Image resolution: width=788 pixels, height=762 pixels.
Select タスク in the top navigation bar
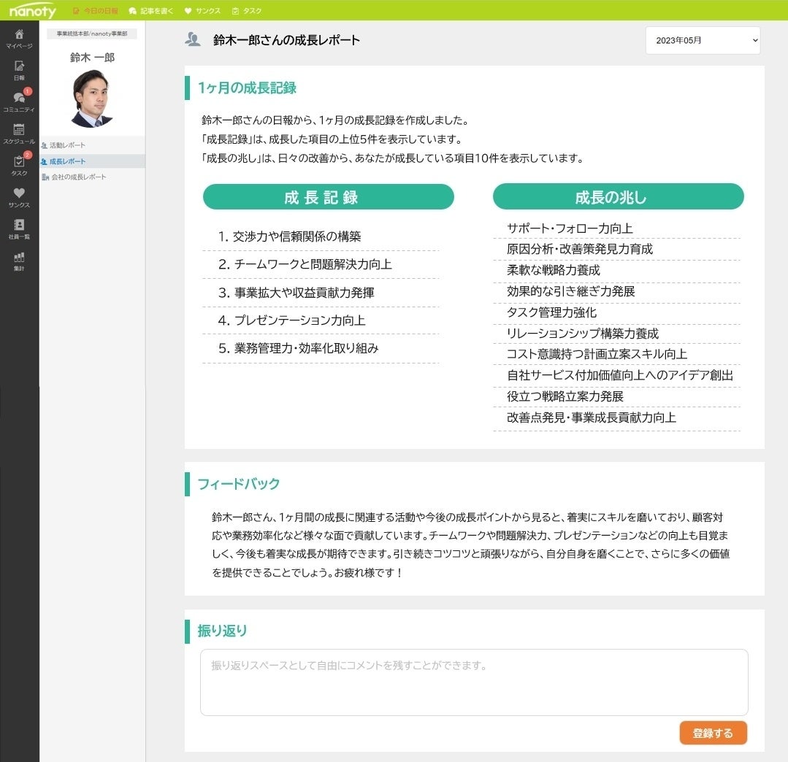pos(249,10)
